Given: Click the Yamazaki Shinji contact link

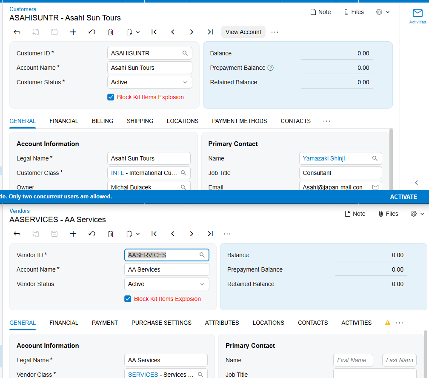Looking at the screenshot, I should 323,158.
